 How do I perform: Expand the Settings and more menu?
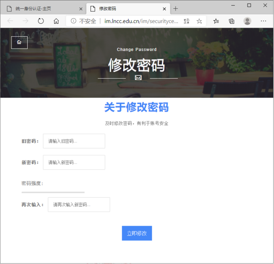[x=263, y=21]
